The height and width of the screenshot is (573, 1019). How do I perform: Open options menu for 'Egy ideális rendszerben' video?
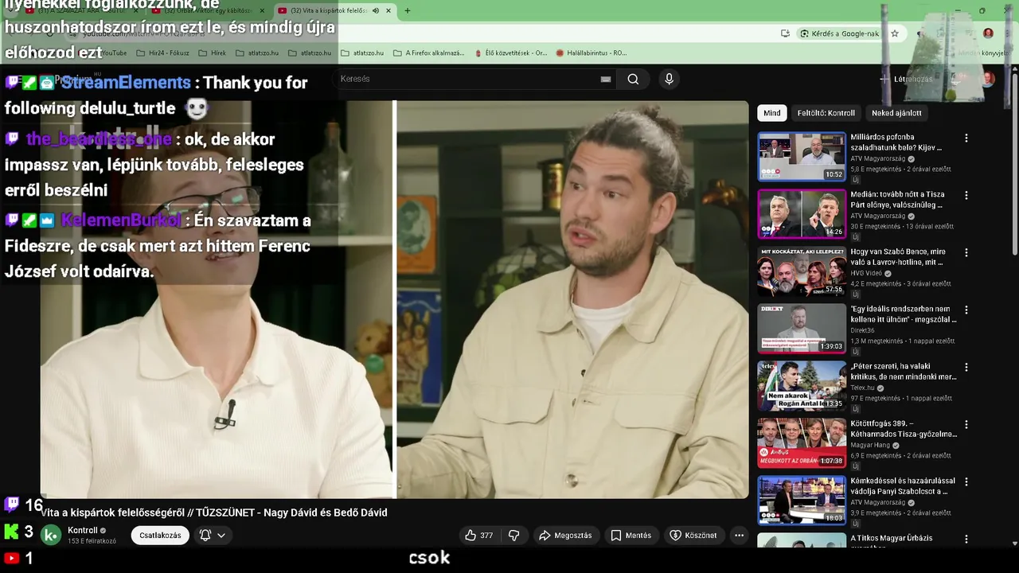click(966, 310)
